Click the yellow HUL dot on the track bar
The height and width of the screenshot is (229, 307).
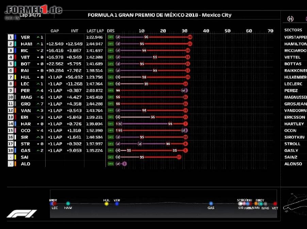[x=107, y=204]
